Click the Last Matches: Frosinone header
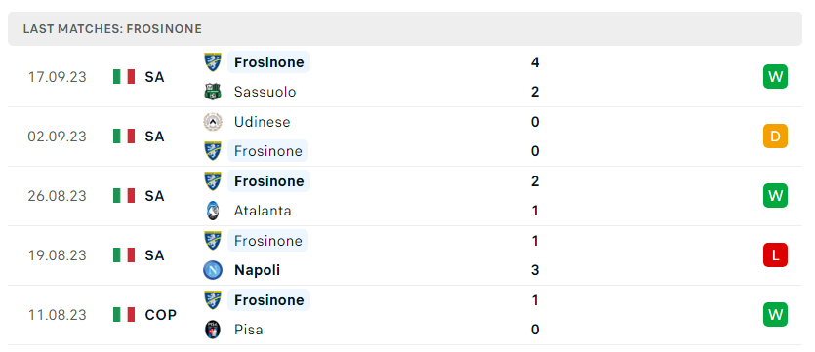The width and height of the screenshot is (815, 352). pyautogui.click(x=112, y=29)
